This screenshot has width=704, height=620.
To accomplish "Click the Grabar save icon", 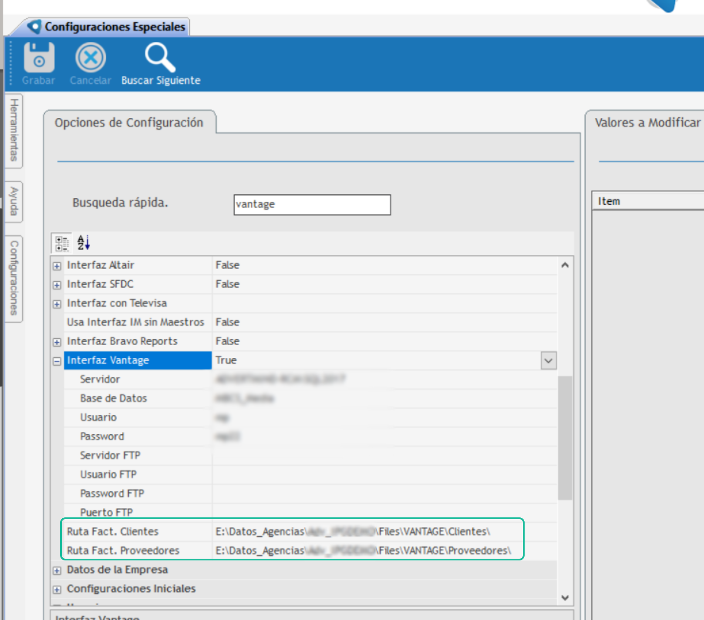I will coord(39,57).
